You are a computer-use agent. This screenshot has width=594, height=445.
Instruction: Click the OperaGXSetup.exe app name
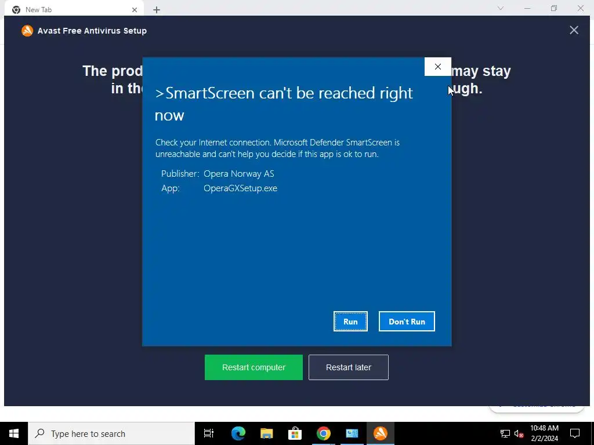pyautogui.click(x=240, y=188)
